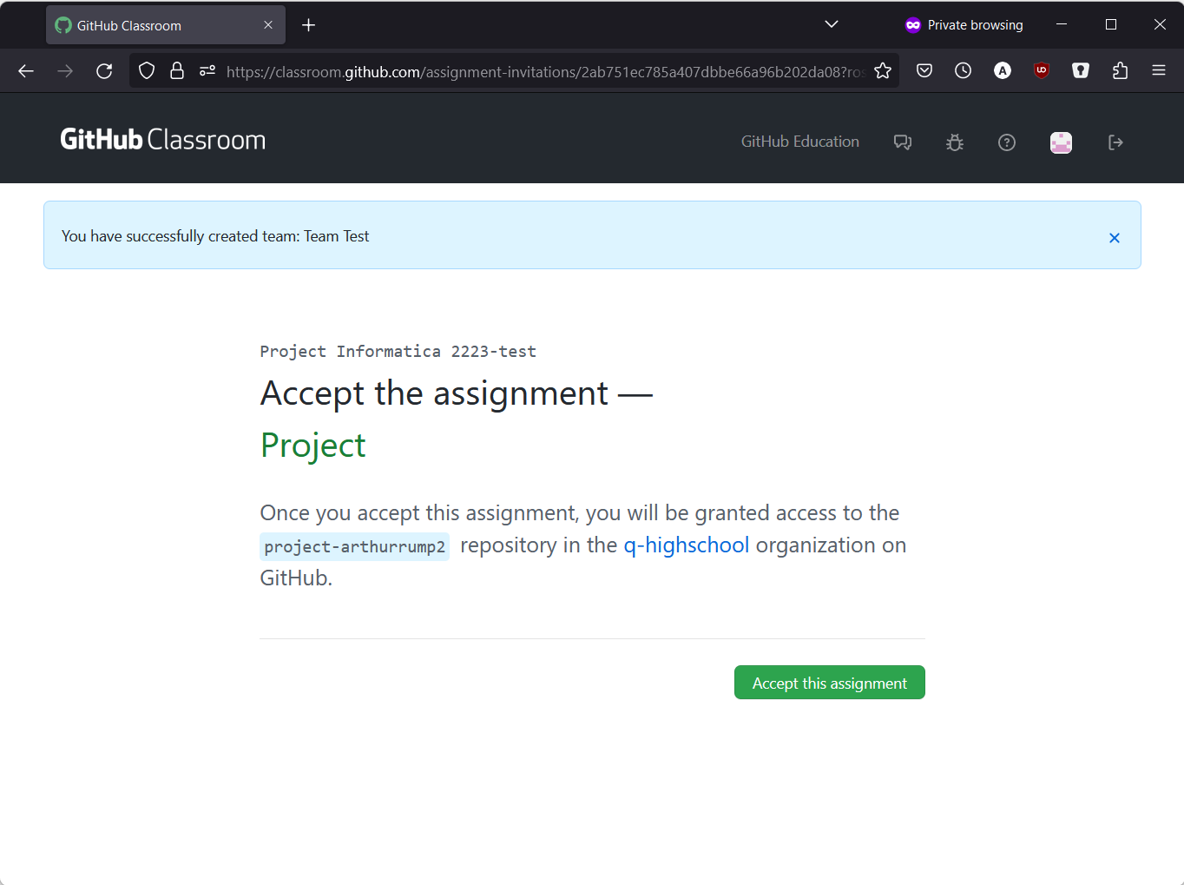Dismiss the team created notification banner
1184x885 pixels.
pyautogui.click(x=1114, y=238)
